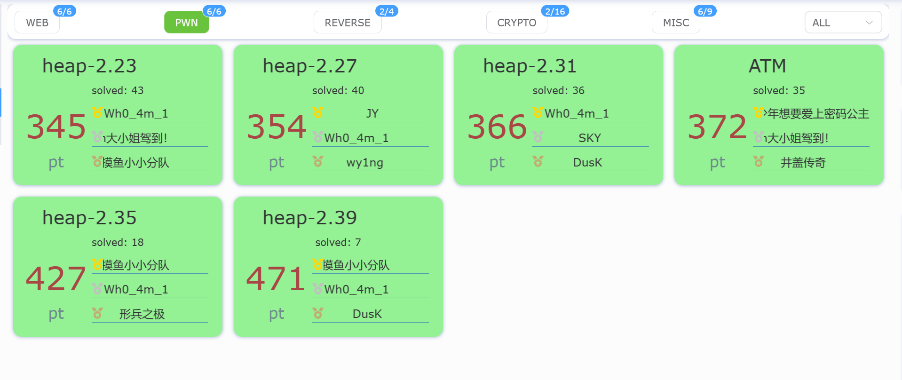The width and height of the screenshot is (902, 380).
Task: Click the 471 point value
Action: 276,278
